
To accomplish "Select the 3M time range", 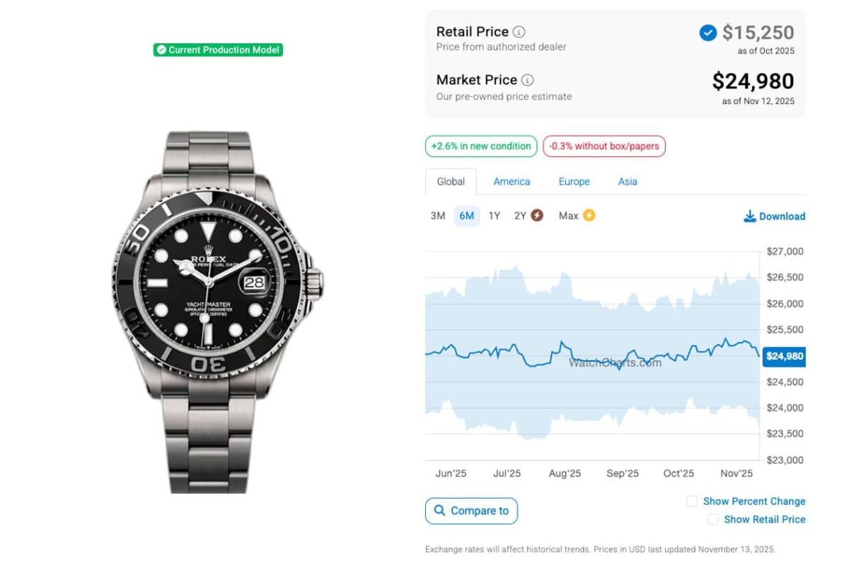I will tap(438, 216).
